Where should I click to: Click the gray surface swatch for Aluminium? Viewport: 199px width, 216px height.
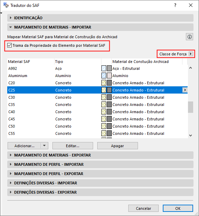point(109,76)
